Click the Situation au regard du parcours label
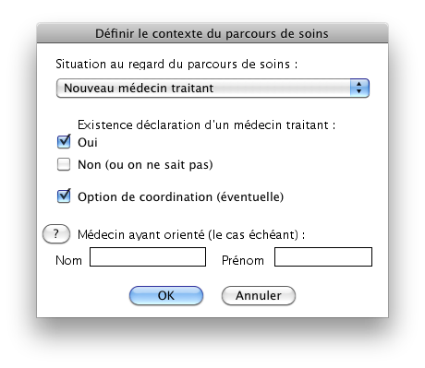Image resolution: width=425 pixels, height=368 pixels. point(176,64)
